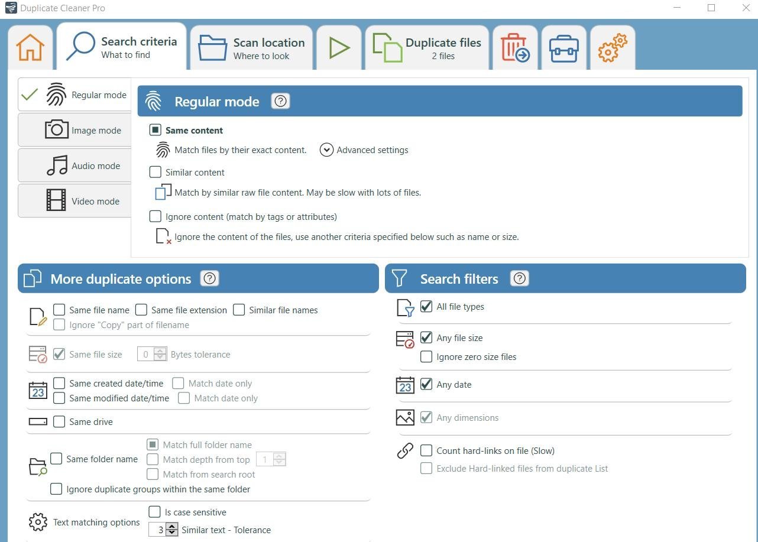The width and height of the screenshot is (758, 542).
Task: Enable Count hard-links on file (Slow)
Action: click(426, 450)
